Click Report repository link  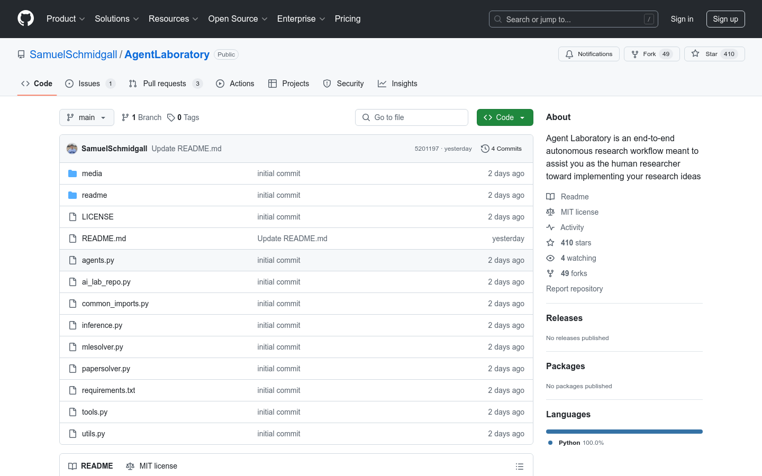[x=574, y=289]
